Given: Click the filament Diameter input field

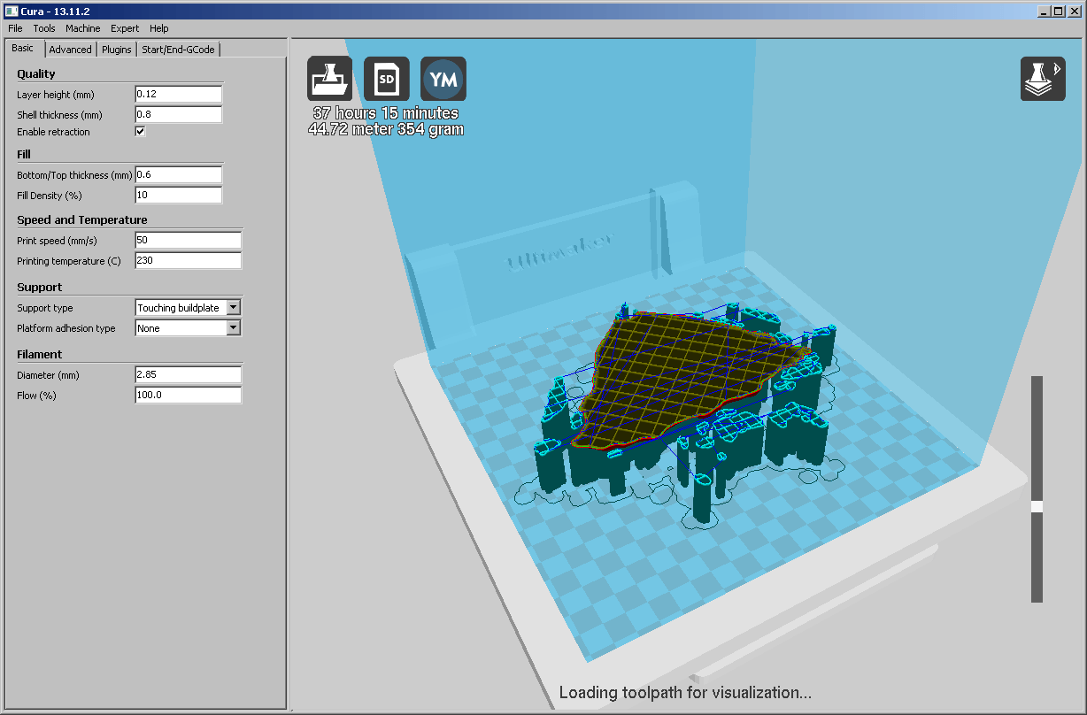Looking at the screenshot, I should [188, 374].
